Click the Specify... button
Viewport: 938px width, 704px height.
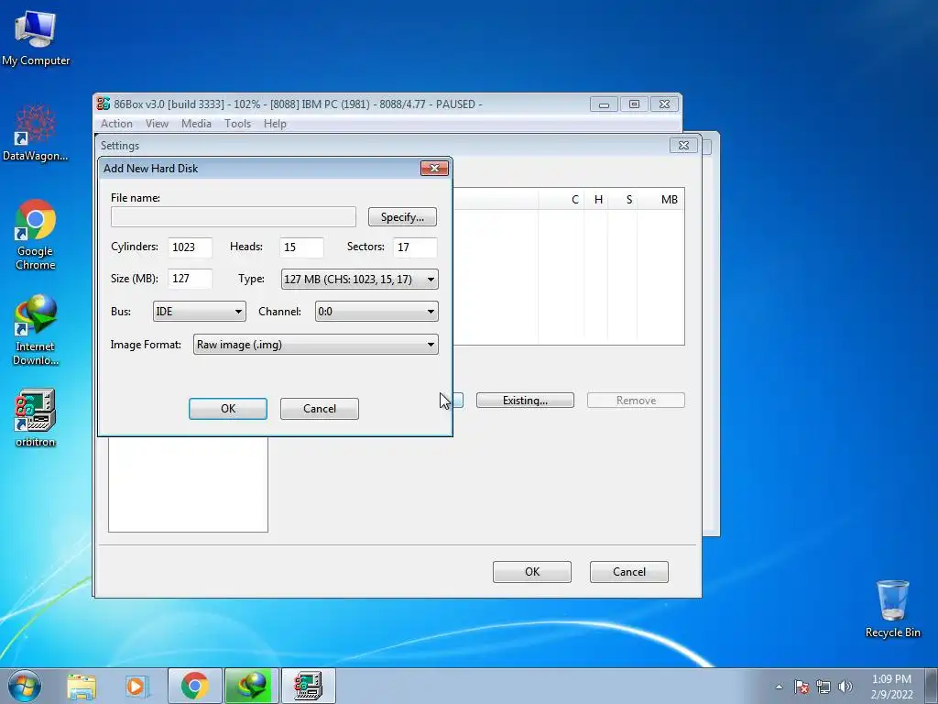click(402, 216)
